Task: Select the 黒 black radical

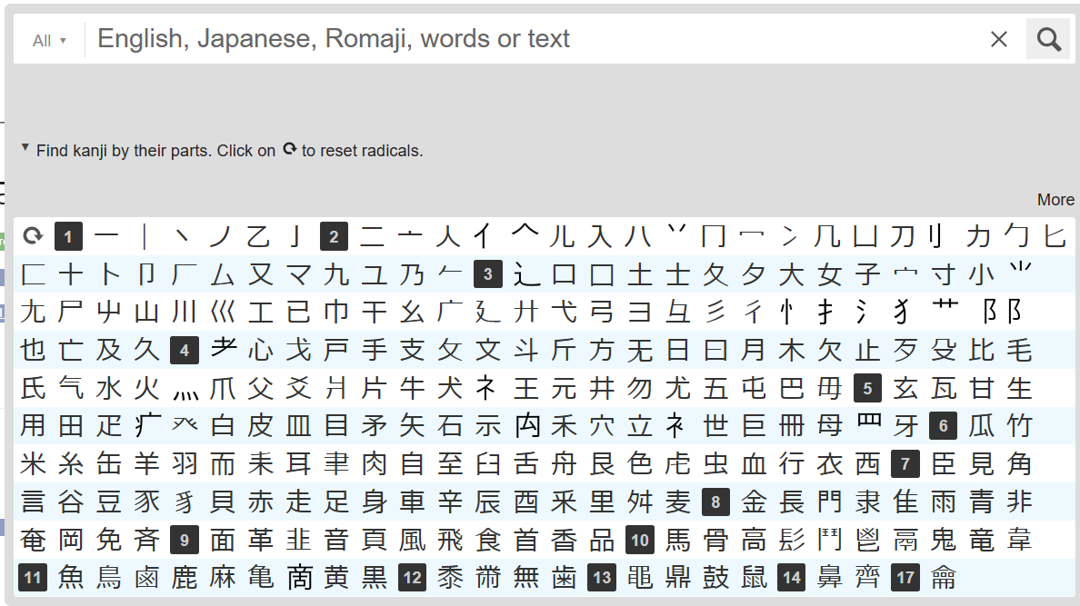Action: [375, 577]
